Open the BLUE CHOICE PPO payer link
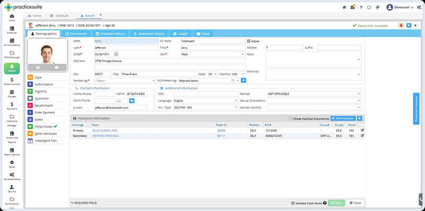This screenshot has width=425, height=211. pyautogui.click(x=105, y=130)
